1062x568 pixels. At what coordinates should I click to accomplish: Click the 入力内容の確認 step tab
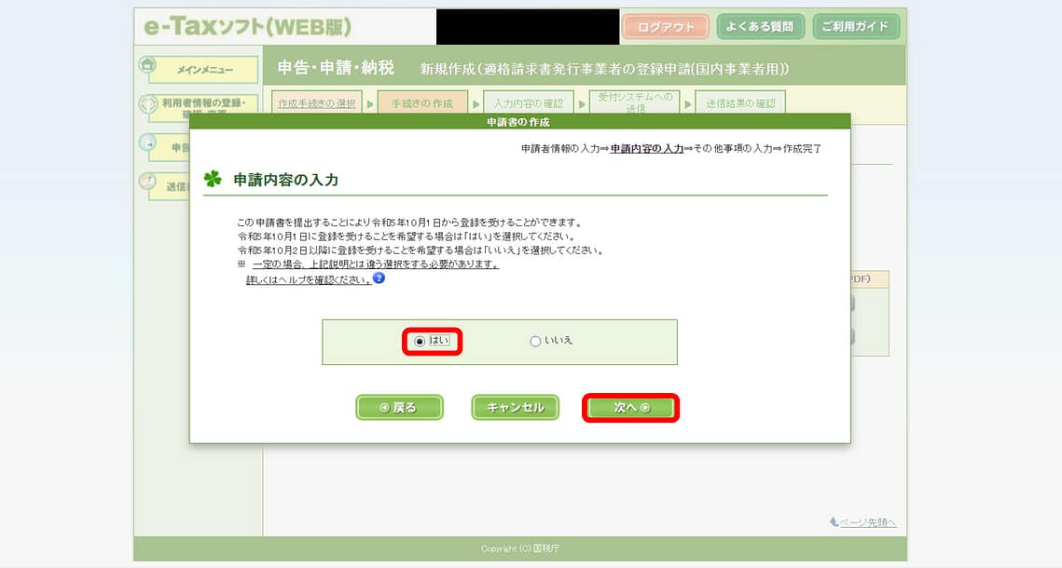pos(529,103)
